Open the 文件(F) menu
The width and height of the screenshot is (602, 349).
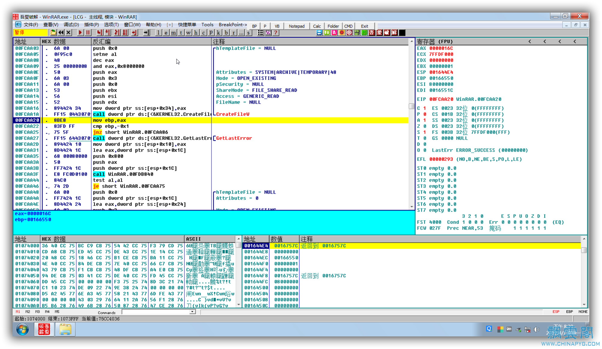(x=31, y=25)
